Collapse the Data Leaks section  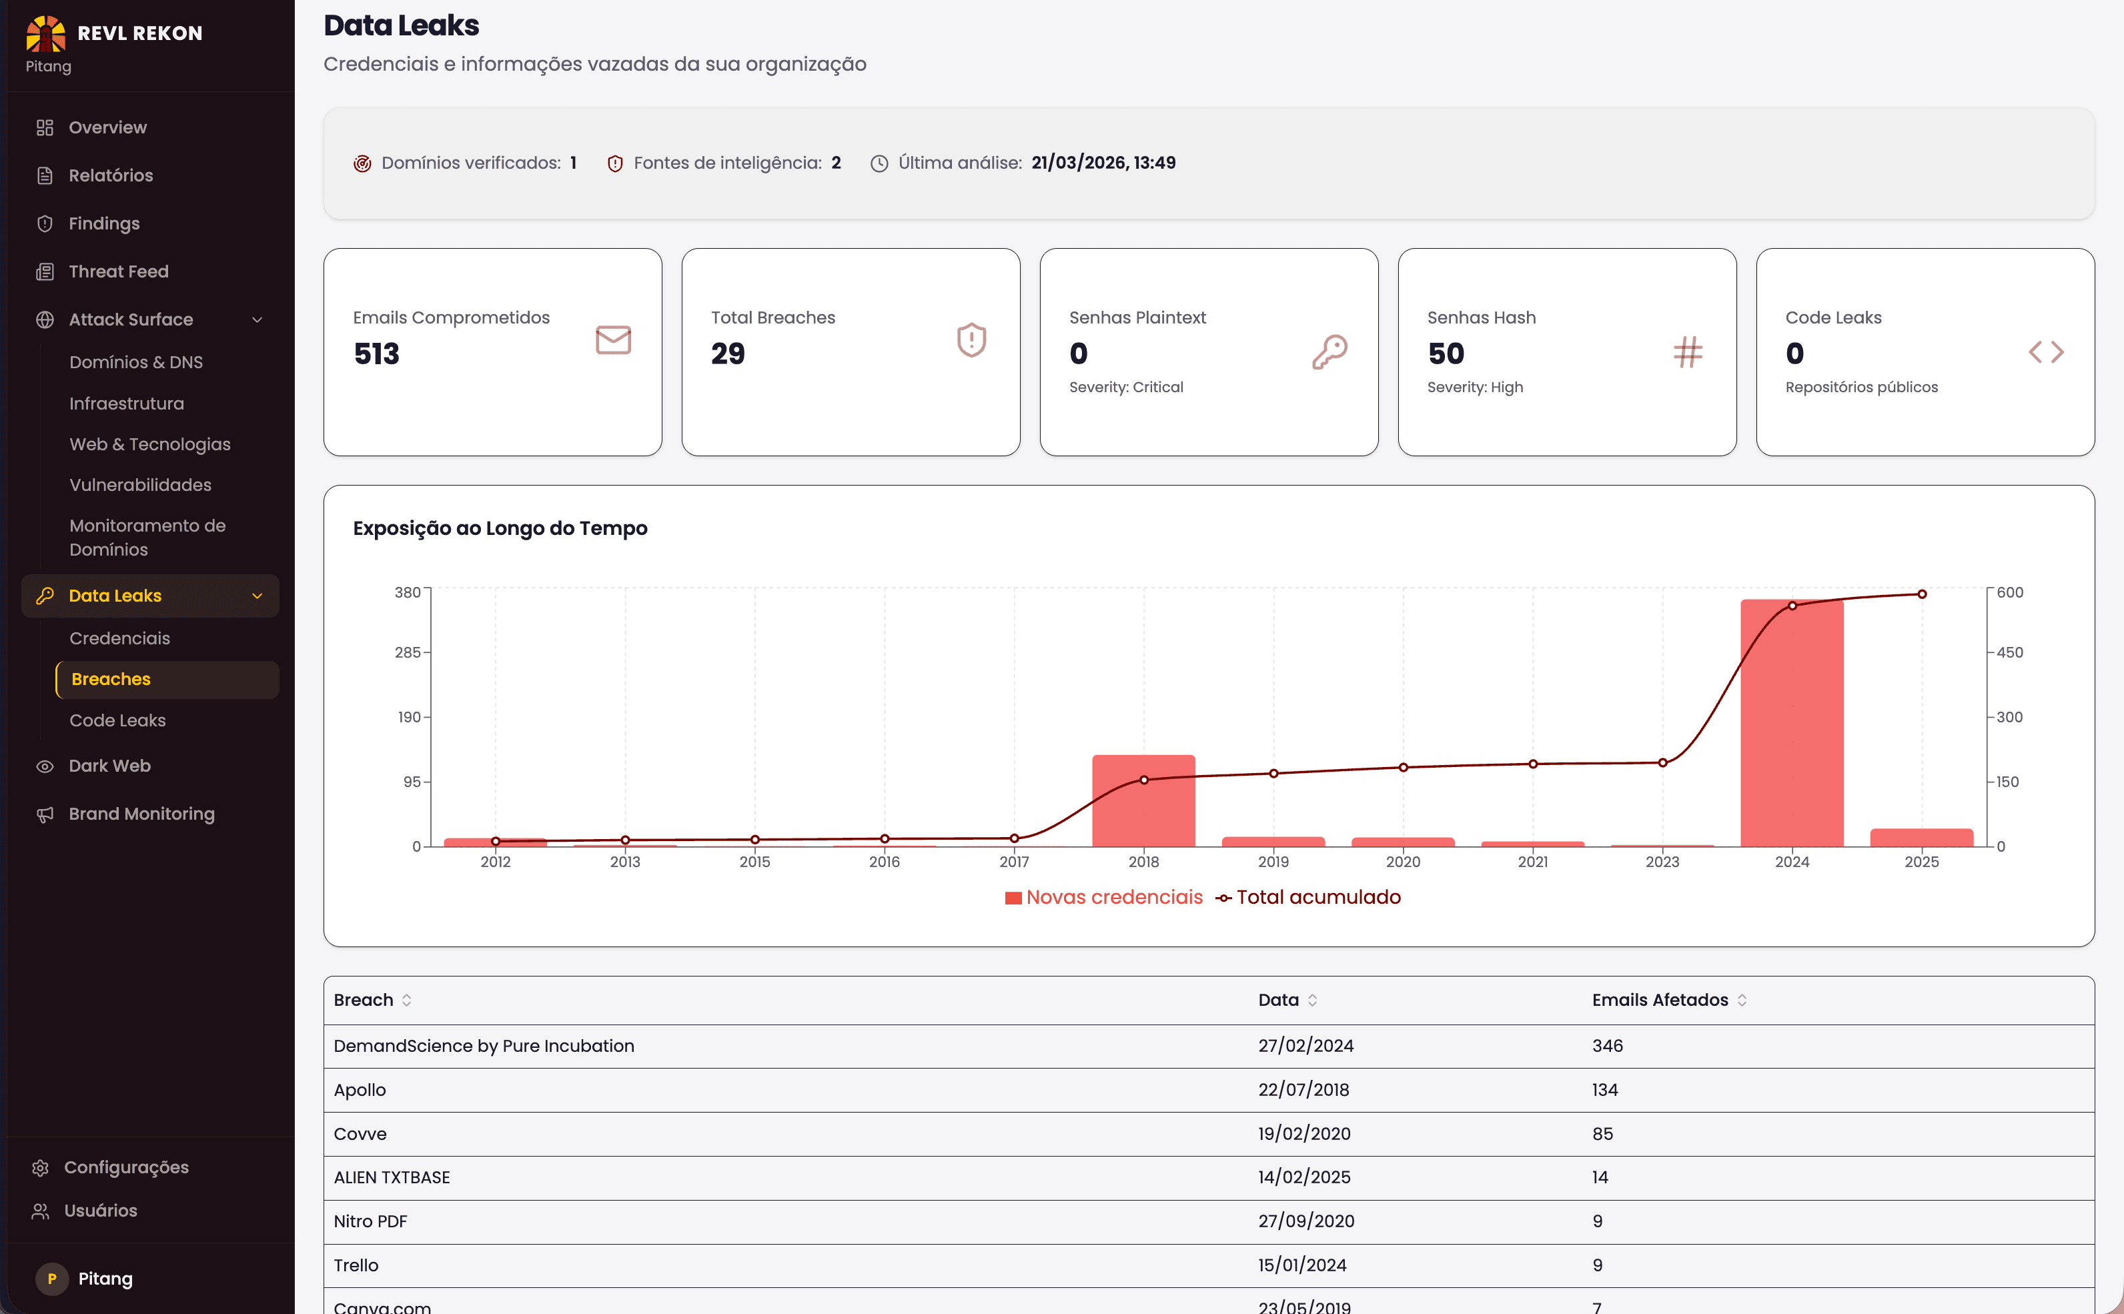click(x=257, y=596)
